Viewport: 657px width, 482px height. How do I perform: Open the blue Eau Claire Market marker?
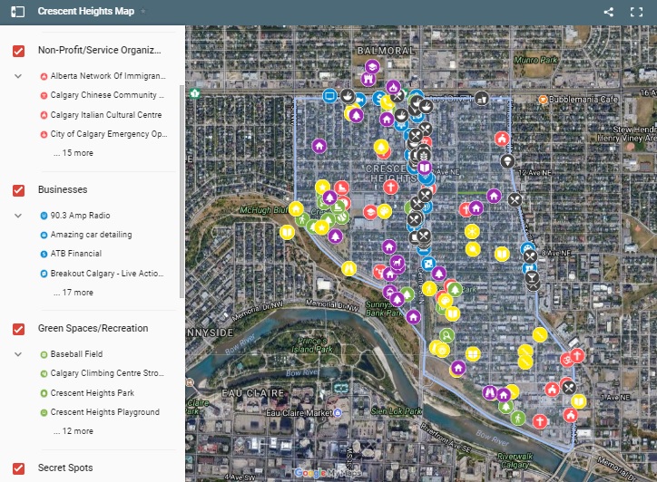tap(338, 413)
